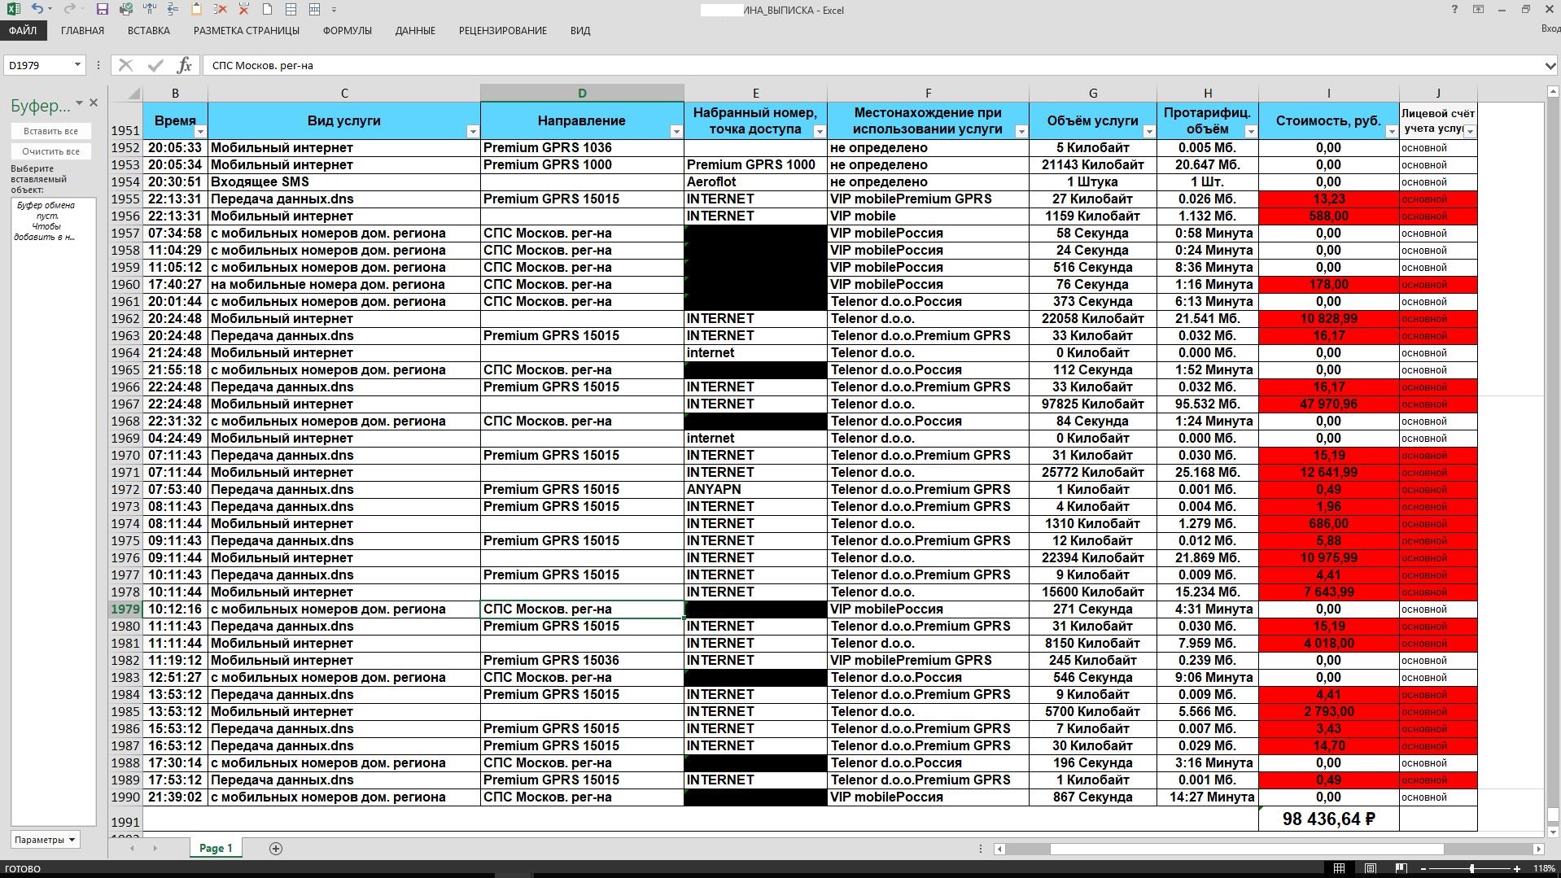The height and width of the screenshot is (878, 1561).
Task: Open the ФОРМУЛЫ ribbon tab
Action: coord(348,31)
